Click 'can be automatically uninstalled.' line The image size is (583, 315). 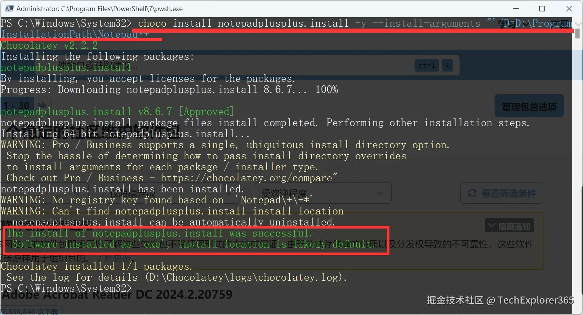(x=173, y=222)
